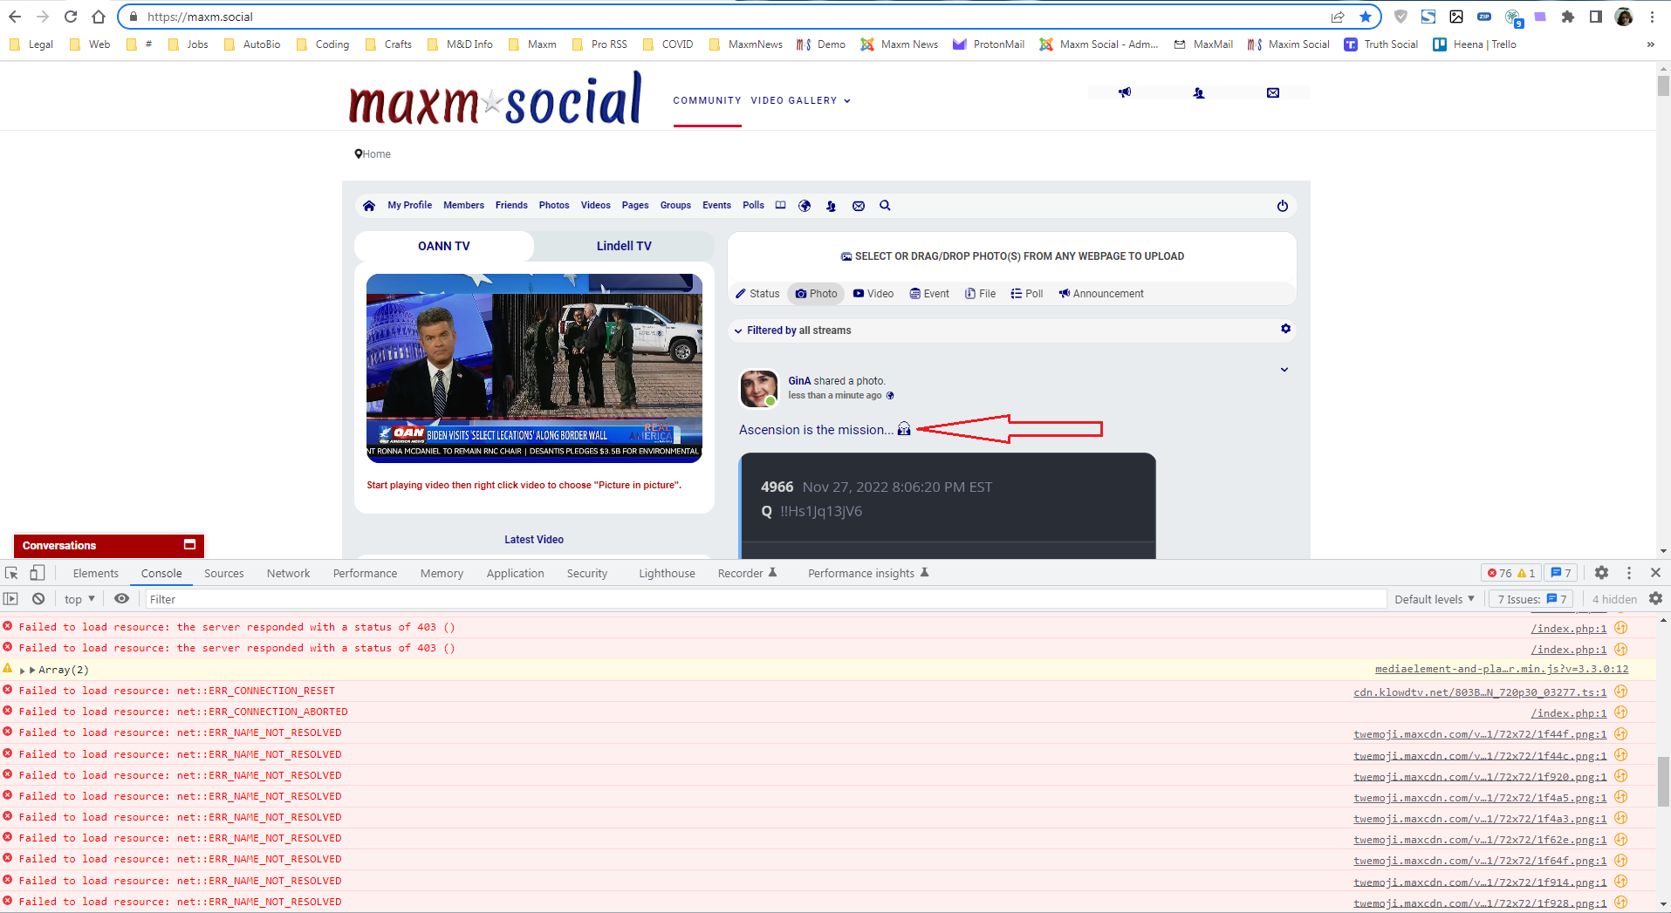Open the DevTools settings gear

(1601, 573)
